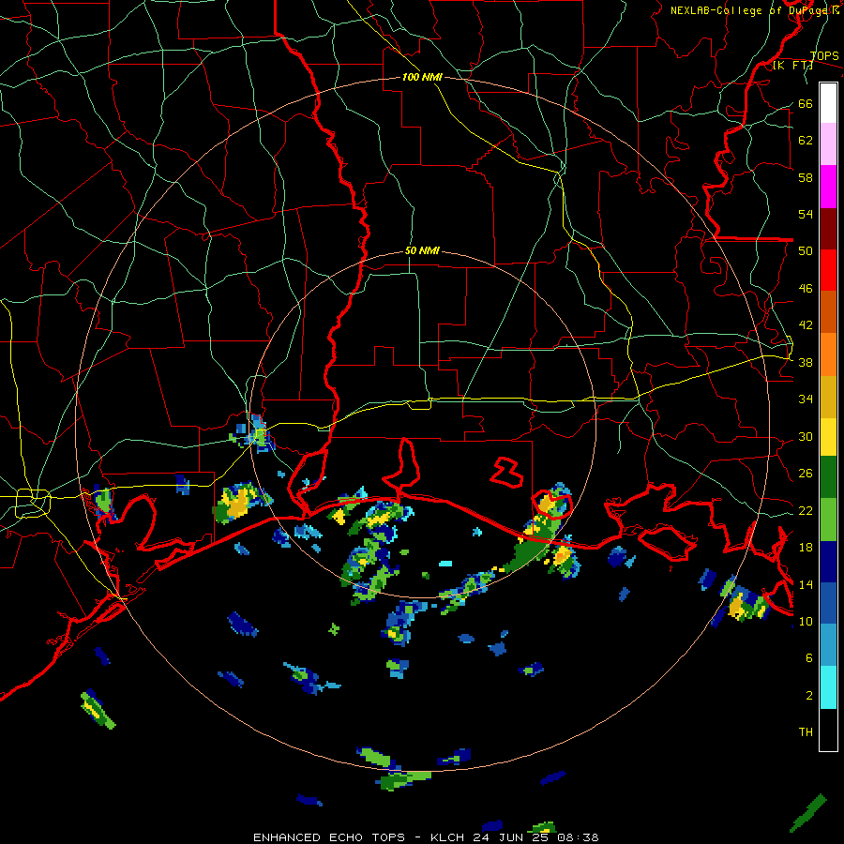
Task: Click the cyan legend swatch
Action: pyautogui.click(x=828, y=687)
